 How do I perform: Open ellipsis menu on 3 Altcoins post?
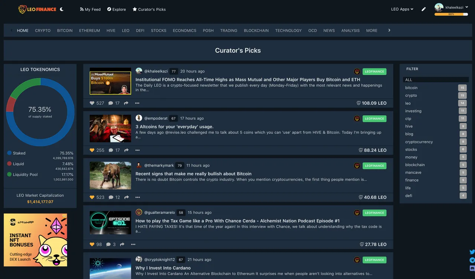coord(137,150)
